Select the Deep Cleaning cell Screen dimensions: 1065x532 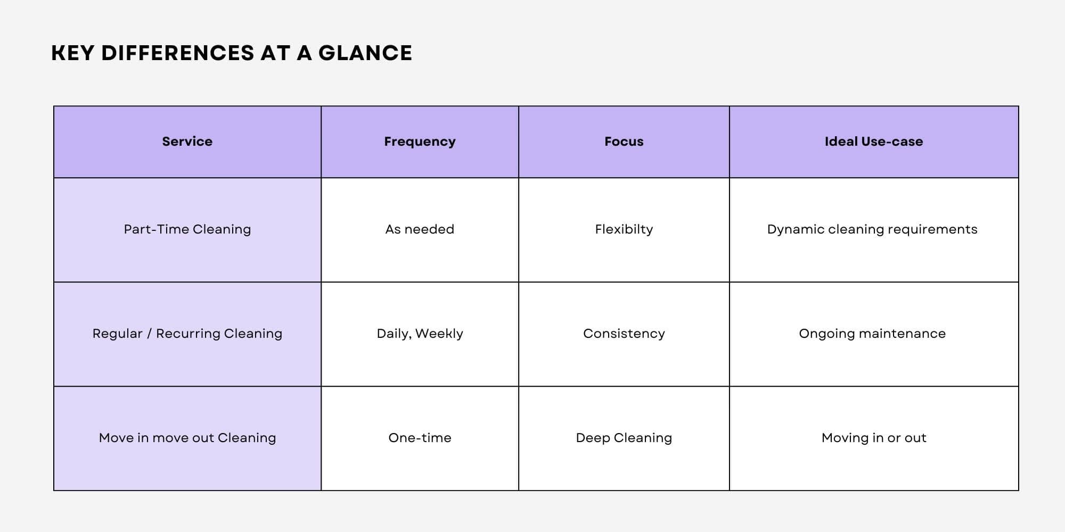624,438
